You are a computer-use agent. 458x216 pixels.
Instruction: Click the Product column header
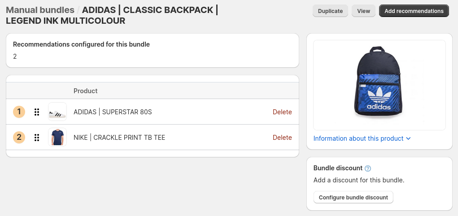coord(86,91)
